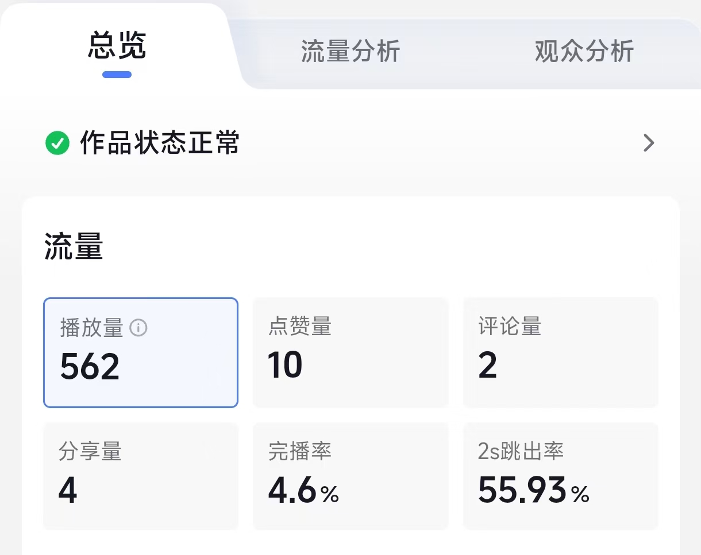Choose the 评论量 metric card label
This screenshot has height=555, width=701.
510,327
